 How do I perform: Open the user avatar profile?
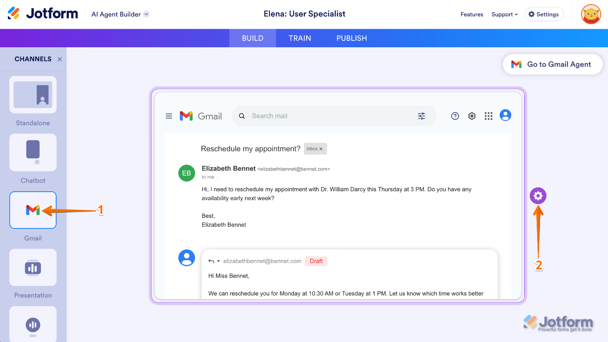(x=591, y=14)
